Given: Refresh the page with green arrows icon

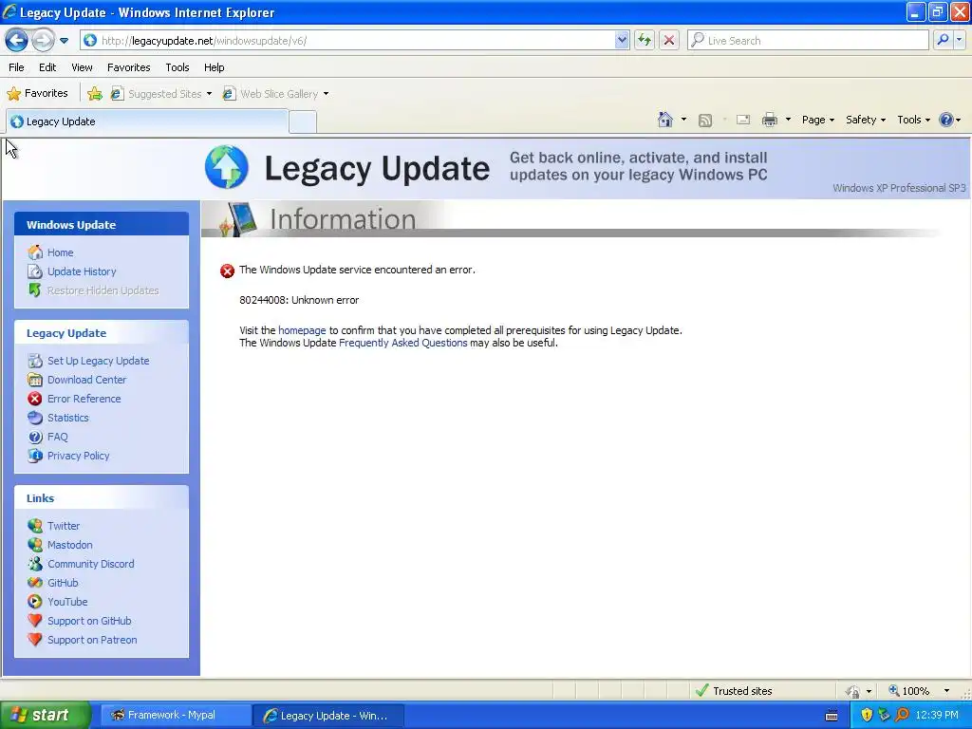Looking at the screenshot, I should pos(645,41).
